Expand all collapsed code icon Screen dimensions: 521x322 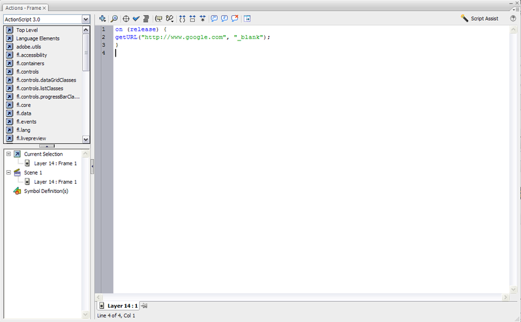203,19
